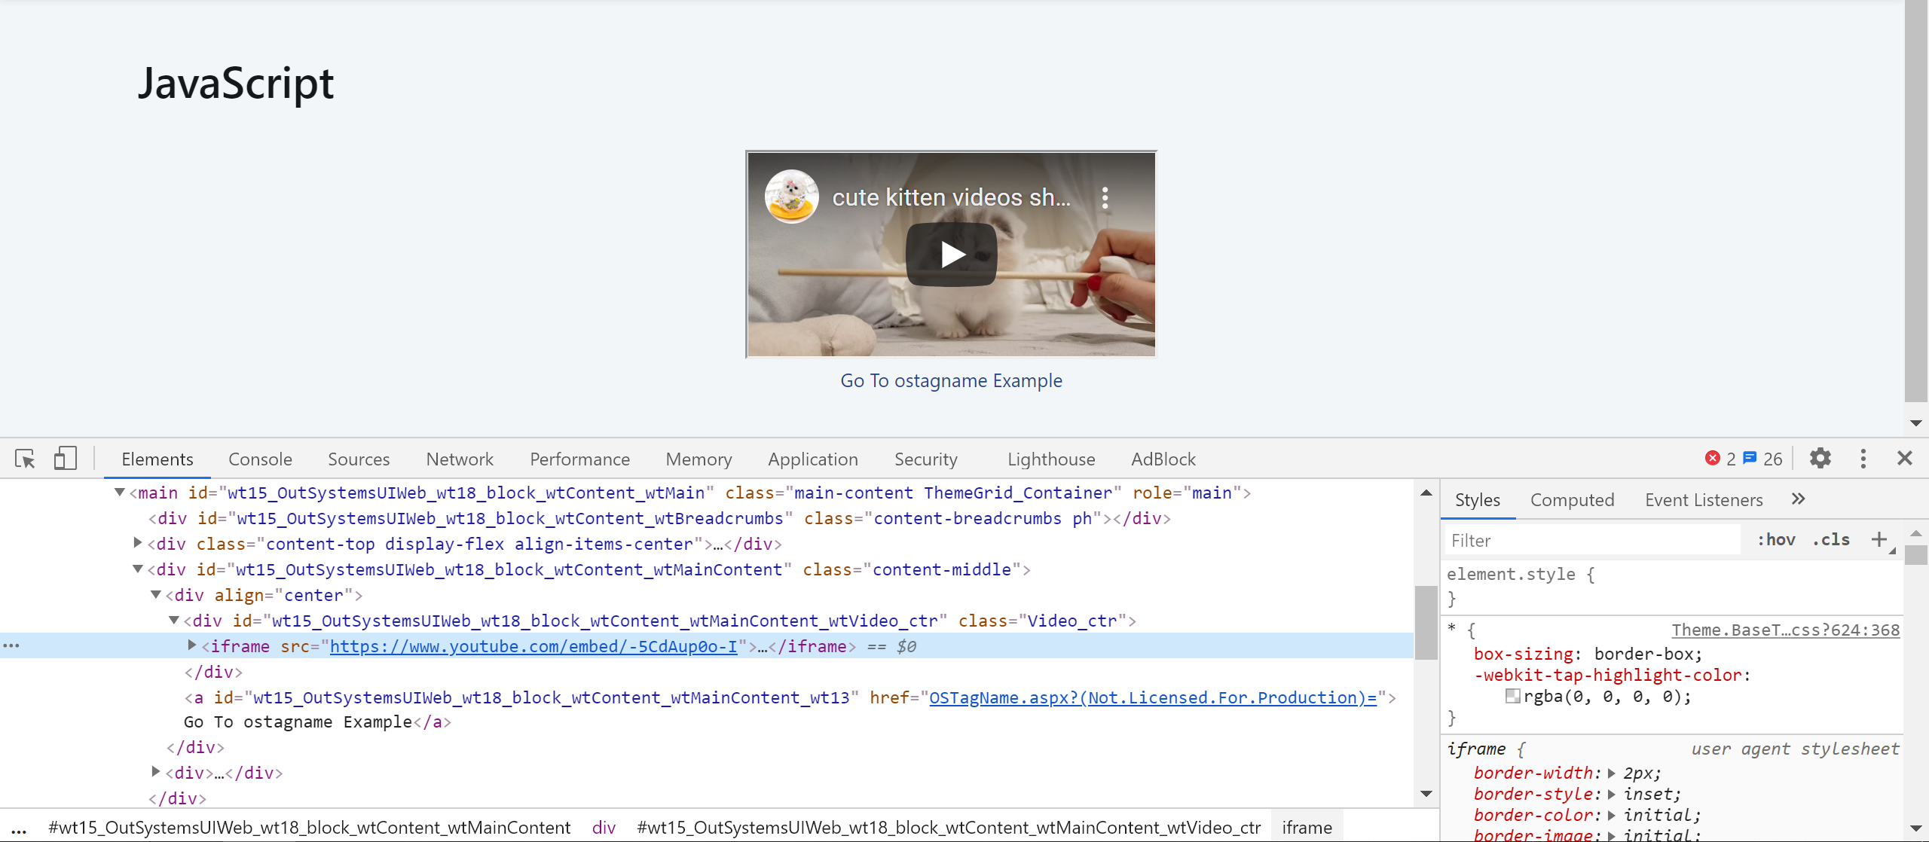Image resolution: width=1929 pixels, height=842 pixels.
Task: Add a new style rule with plus icon
Action: [x=1880, y=539]
